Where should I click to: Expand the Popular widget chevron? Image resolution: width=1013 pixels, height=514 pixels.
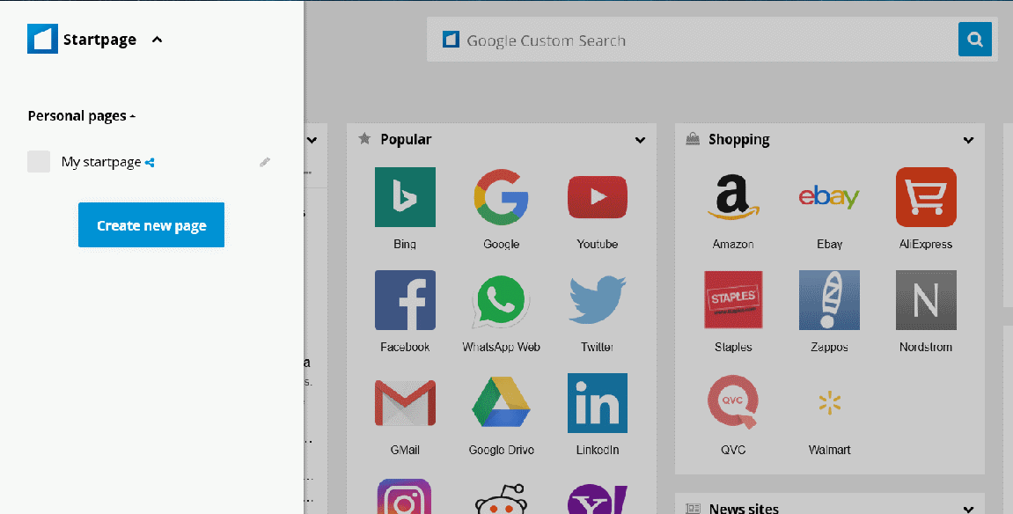tap(640, 140)
